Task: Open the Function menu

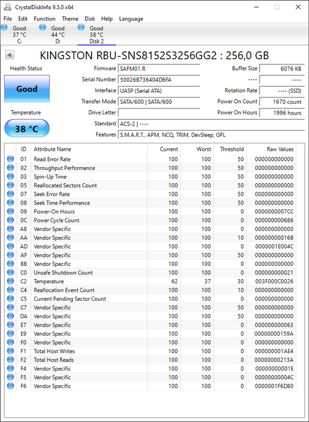Action: (x=45, y=19)
